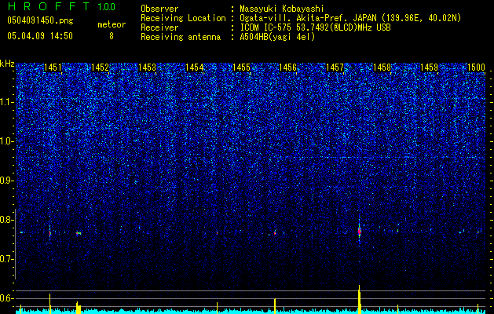Select the ICOM IC-575 53.7492 MHz receiver text
The width and height of the screenshot is (494, 314).
click(315, 27)
